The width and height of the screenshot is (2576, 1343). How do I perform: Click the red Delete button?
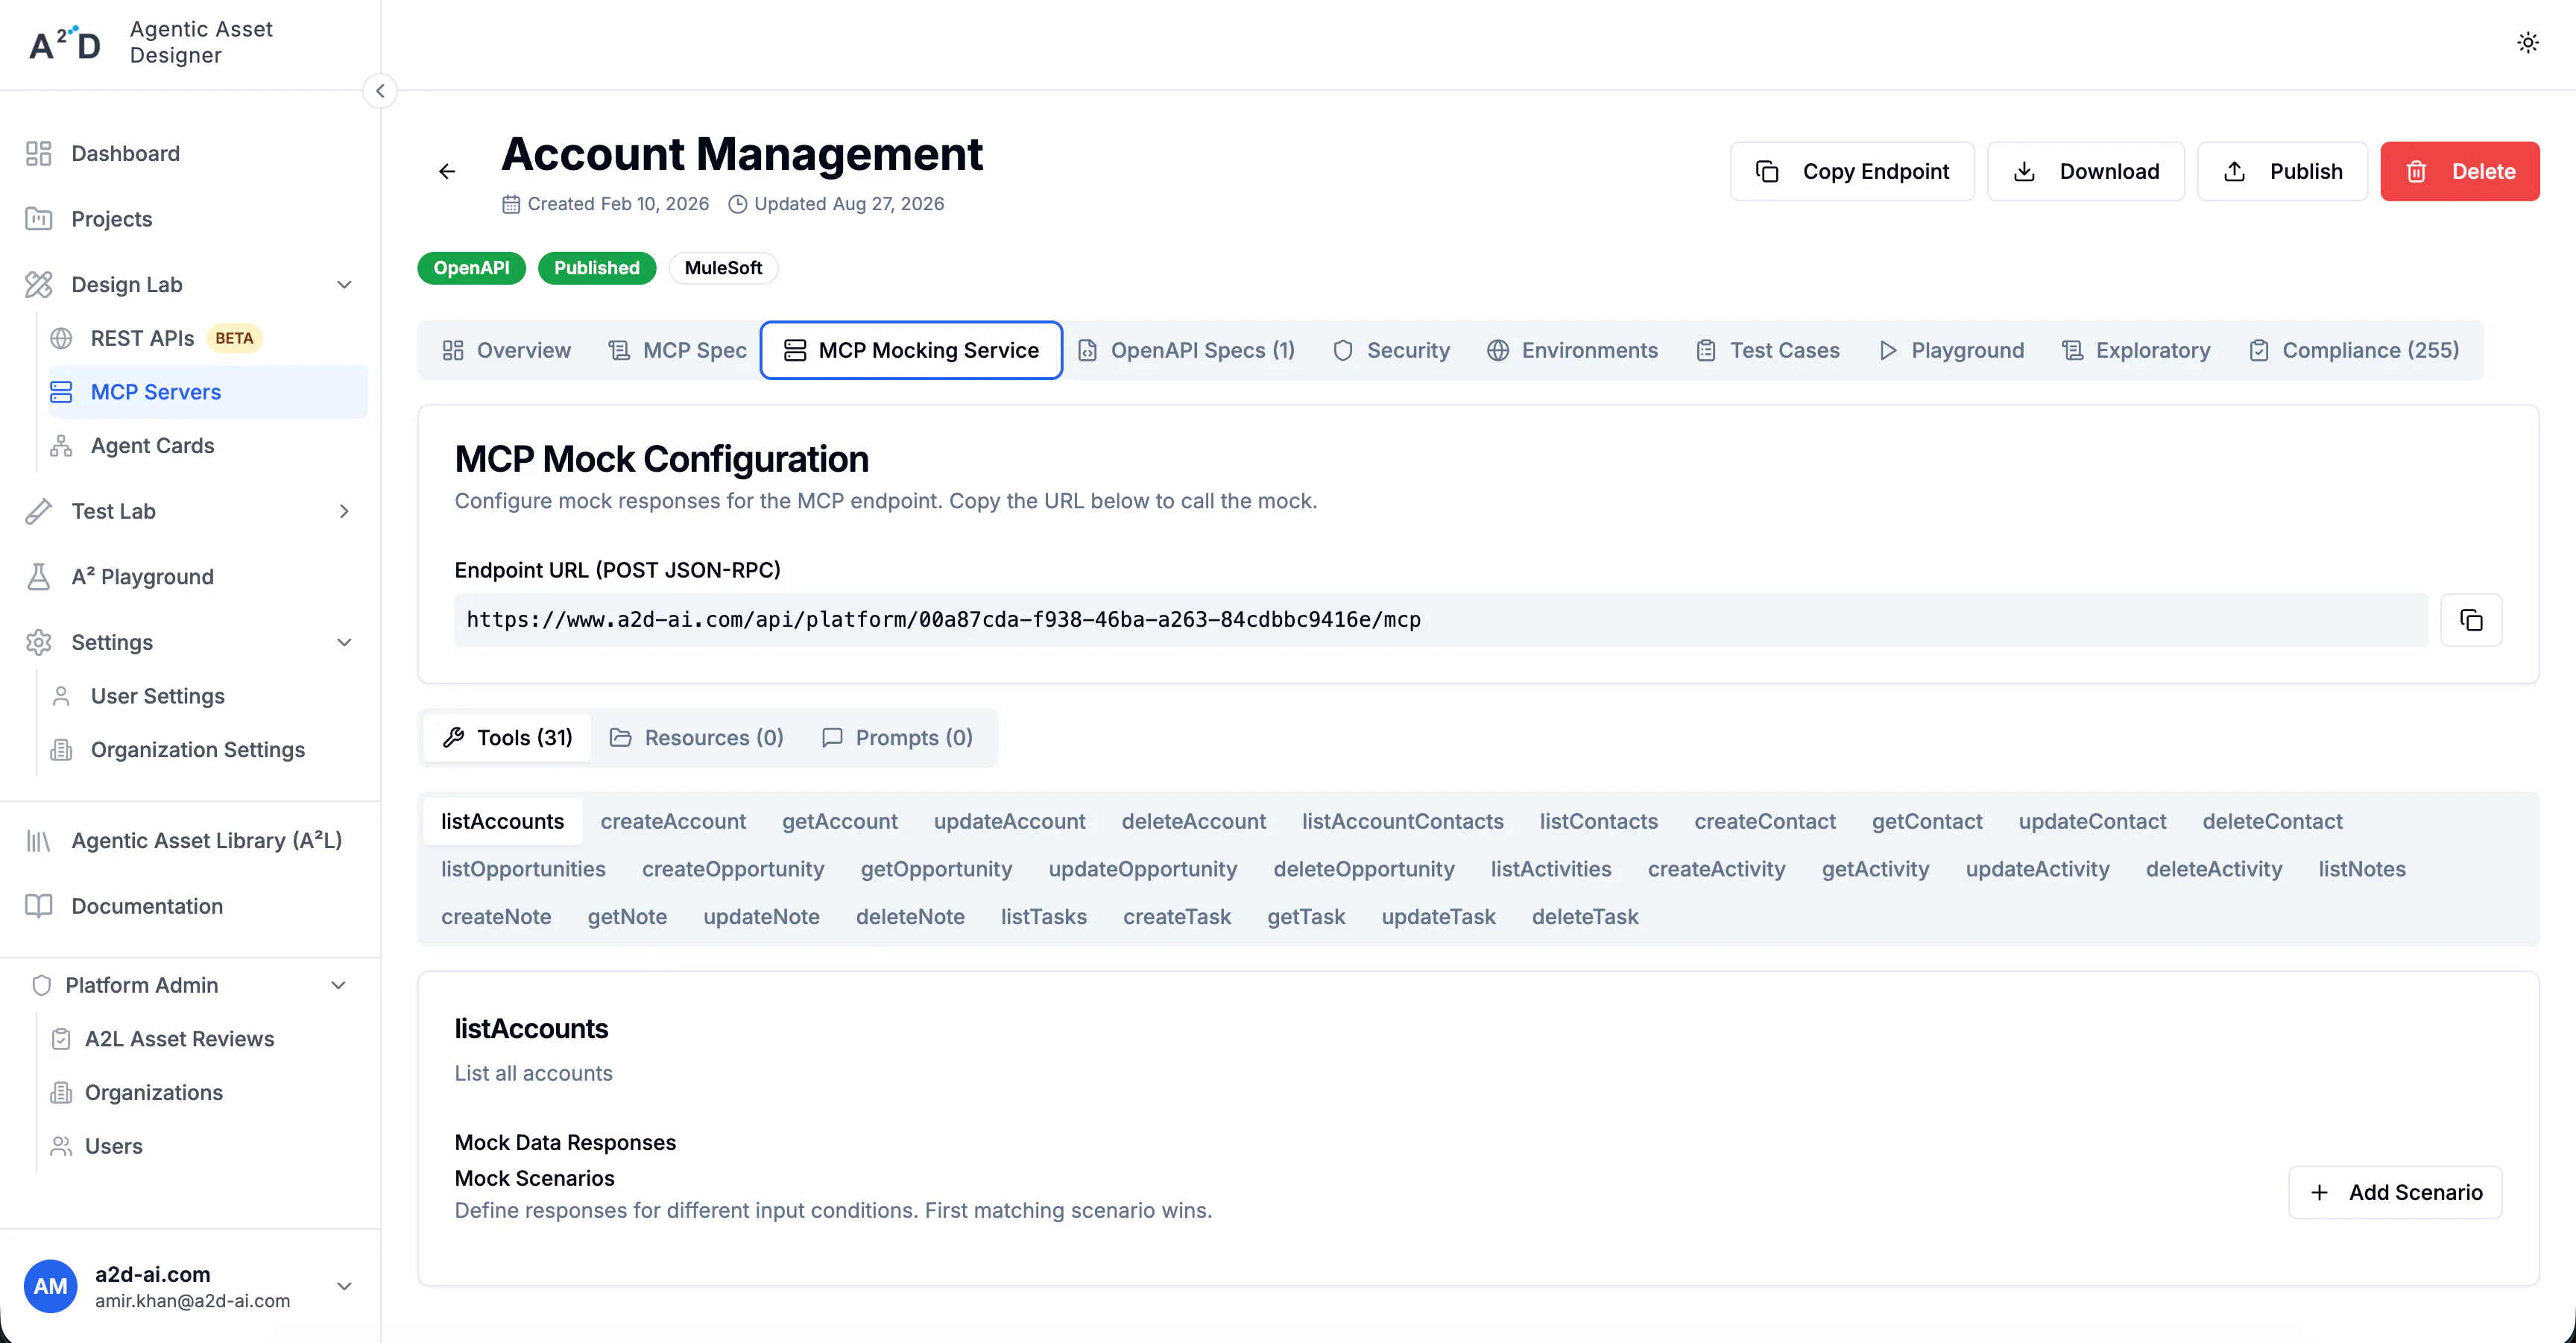(2459, 171)
